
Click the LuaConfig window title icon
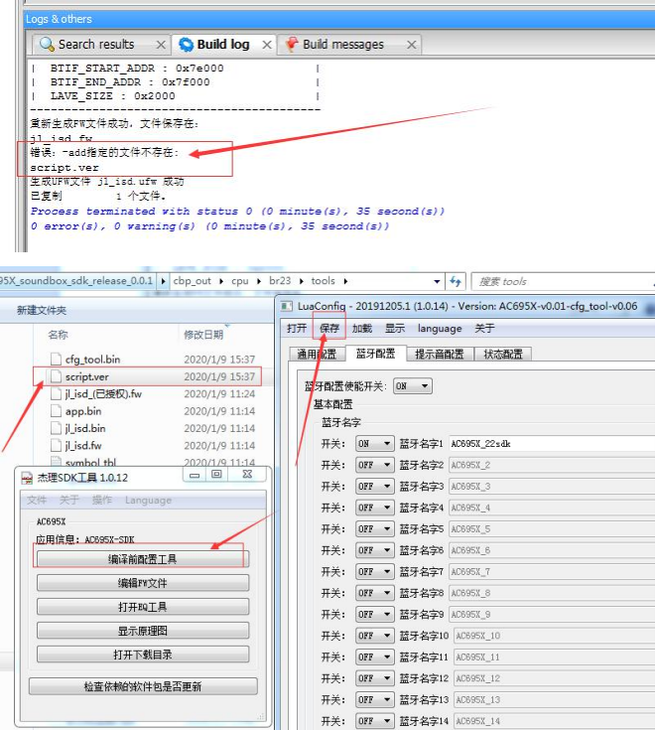point(287,306)
